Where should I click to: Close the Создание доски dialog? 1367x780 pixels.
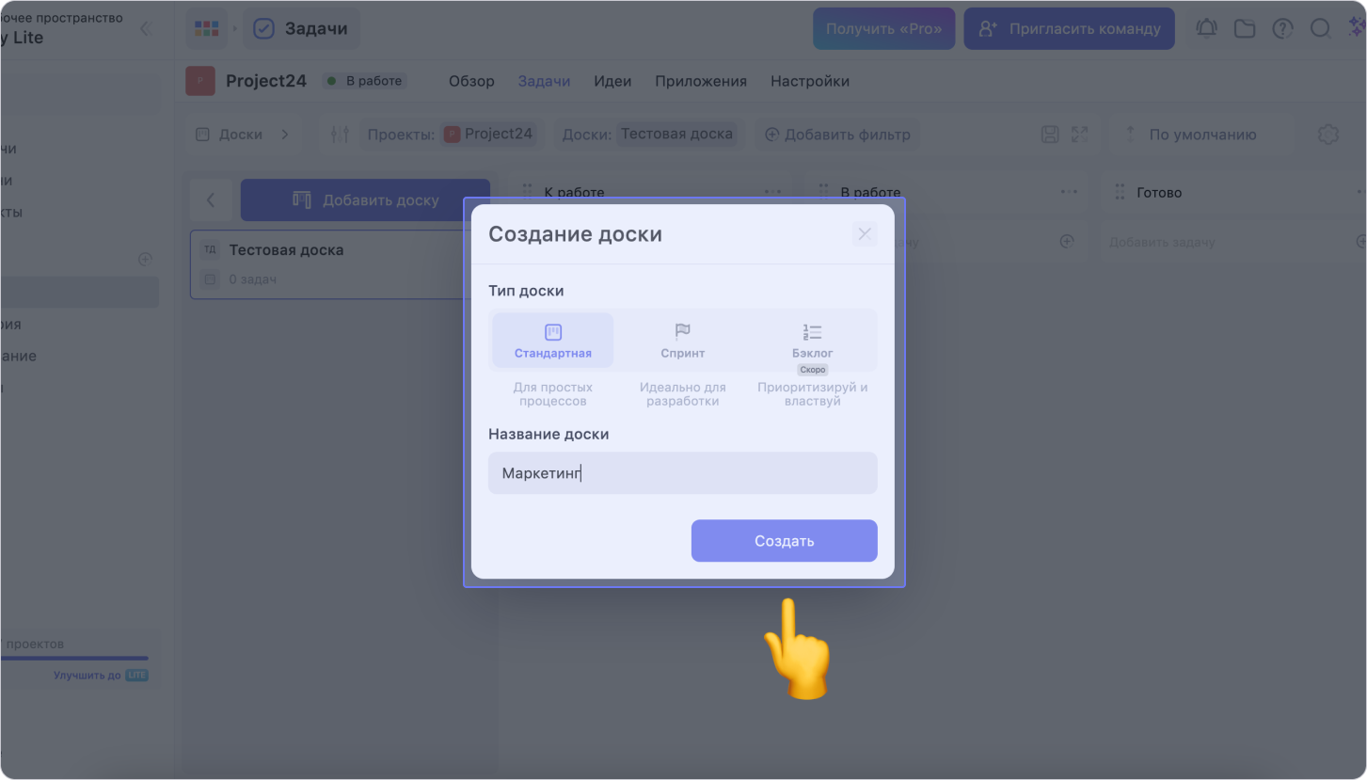click(x=865, y=234)
